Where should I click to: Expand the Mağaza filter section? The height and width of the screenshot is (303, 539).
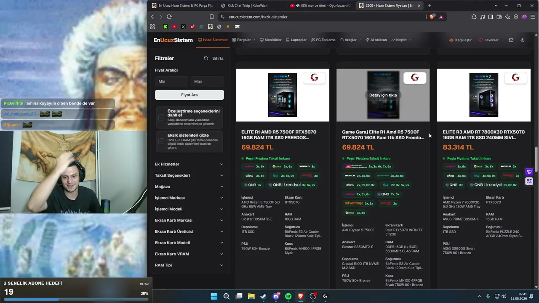click(189, 186)
